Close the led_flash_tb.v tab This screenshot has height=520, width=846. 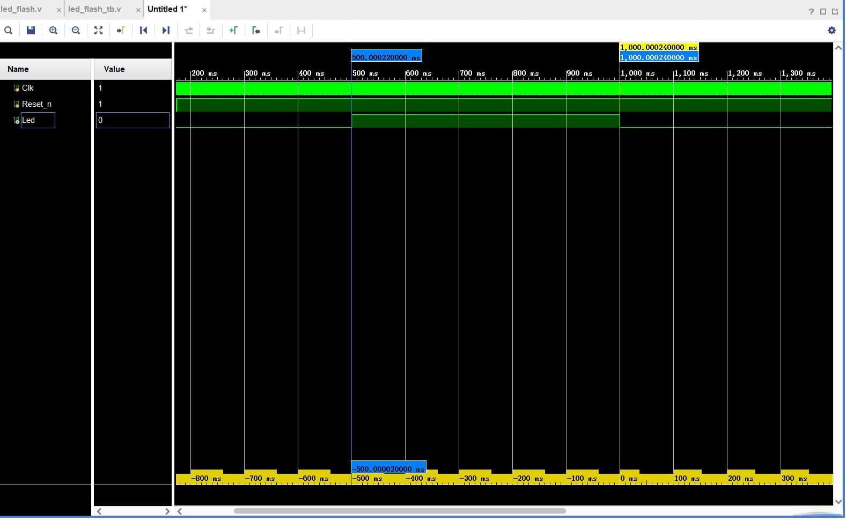coord(138,10)
